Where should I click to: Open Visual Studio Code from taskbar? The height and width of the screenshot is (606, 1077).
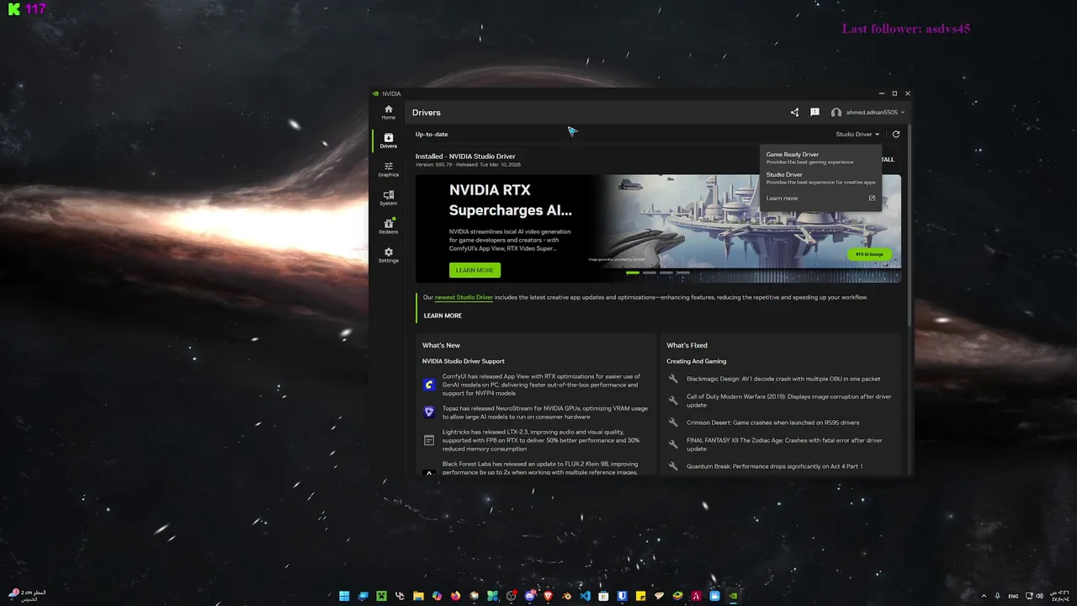point(586,596)
